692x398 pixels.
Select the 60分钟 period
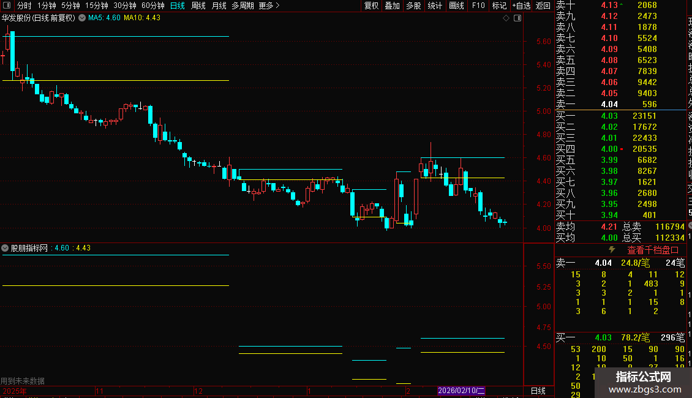(x=153, y=6)
